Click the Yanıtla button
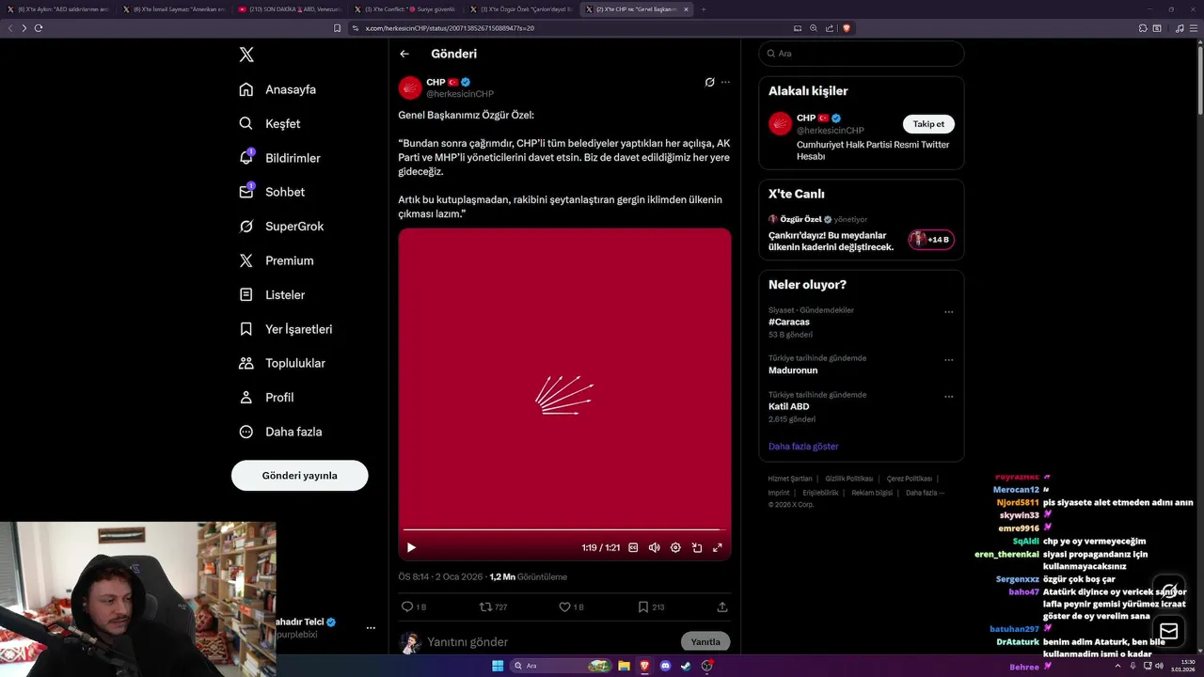Image resolution: width=1204 pixels, height=677 pixels. (x=705, y=642)
